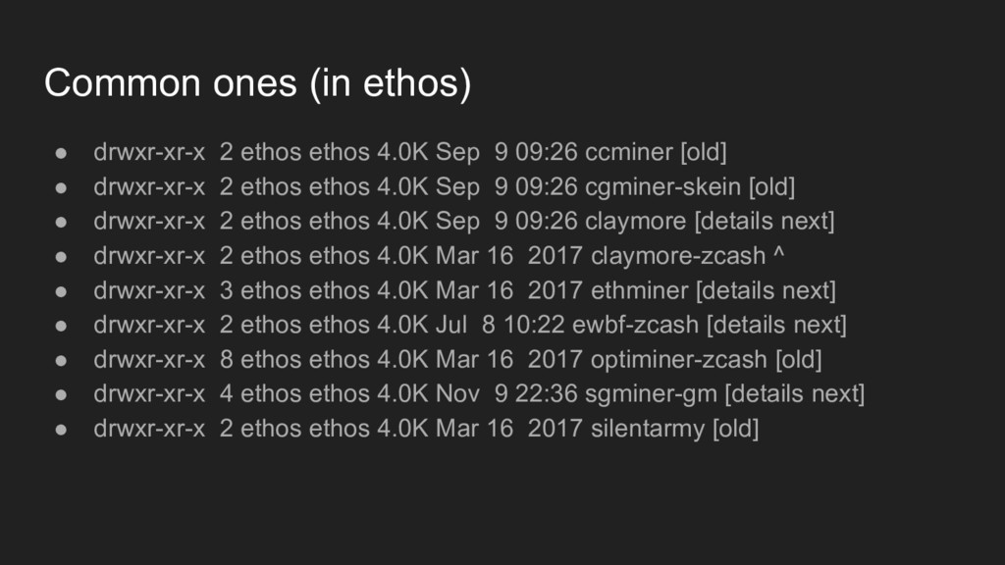Click the bullet beside claymore-zcash
The image size is (1005, 565).
(61, 257)
